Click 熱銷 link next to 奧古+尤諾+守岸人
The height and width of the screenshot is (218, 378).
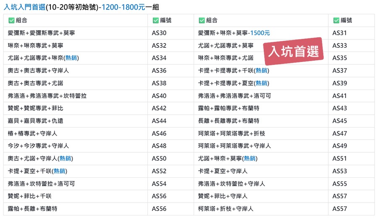[65, 159]
